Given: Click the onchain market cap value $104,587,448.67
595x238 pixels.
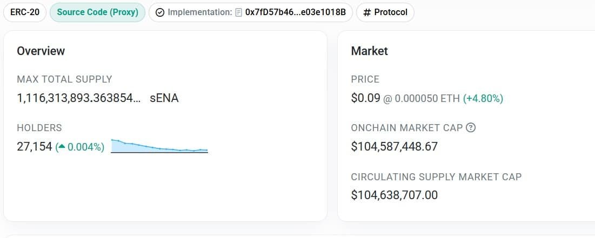Looking at the screenshot, I should (395, 146).
